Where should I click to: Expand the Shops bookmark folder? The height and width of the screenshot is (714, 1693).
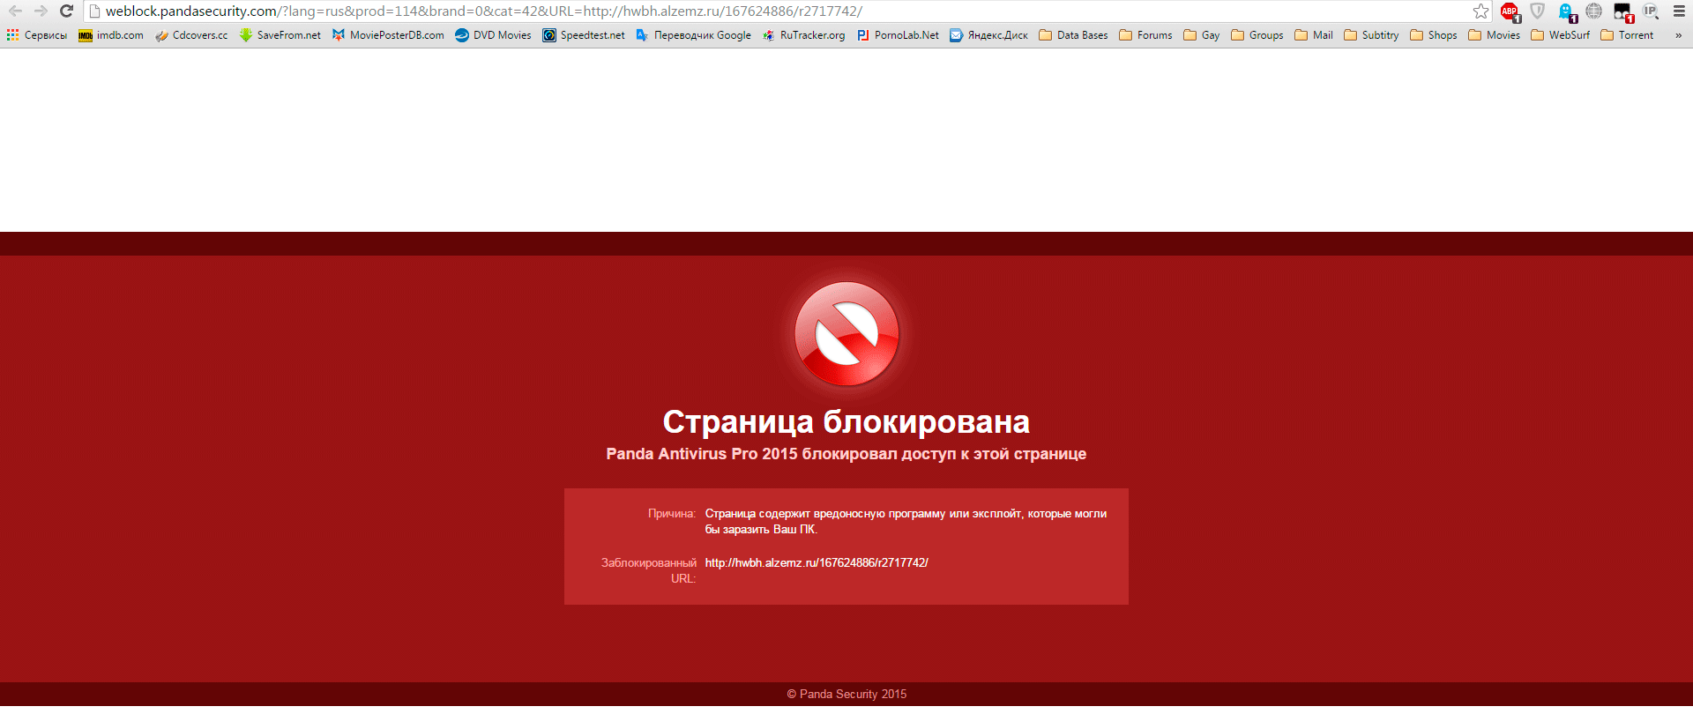click(1434, 35)
